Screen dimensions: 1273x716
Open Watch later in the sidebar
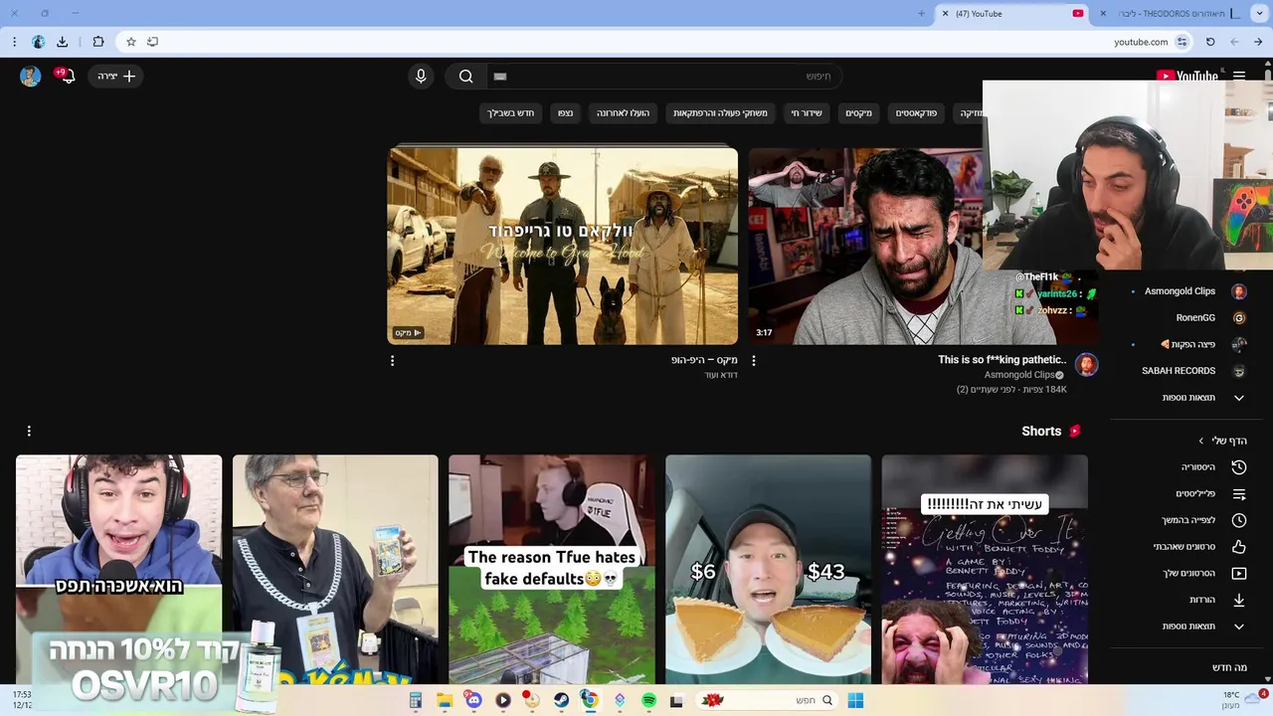pyautogui.click(x=1211, y=520)
